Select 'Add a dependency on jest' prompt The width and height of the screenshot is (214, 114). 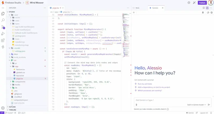point(154,87)
